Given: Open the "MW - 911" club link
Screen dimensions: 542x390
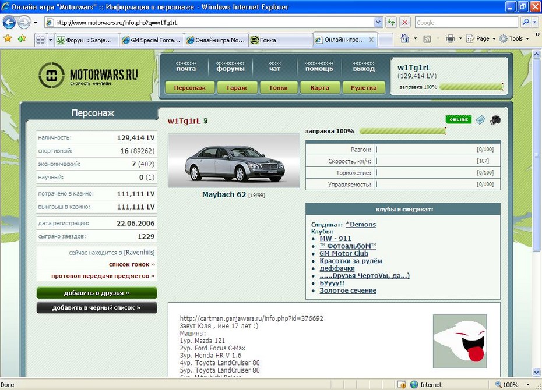Looking at the screenshot, I should [x=335, y=239].
